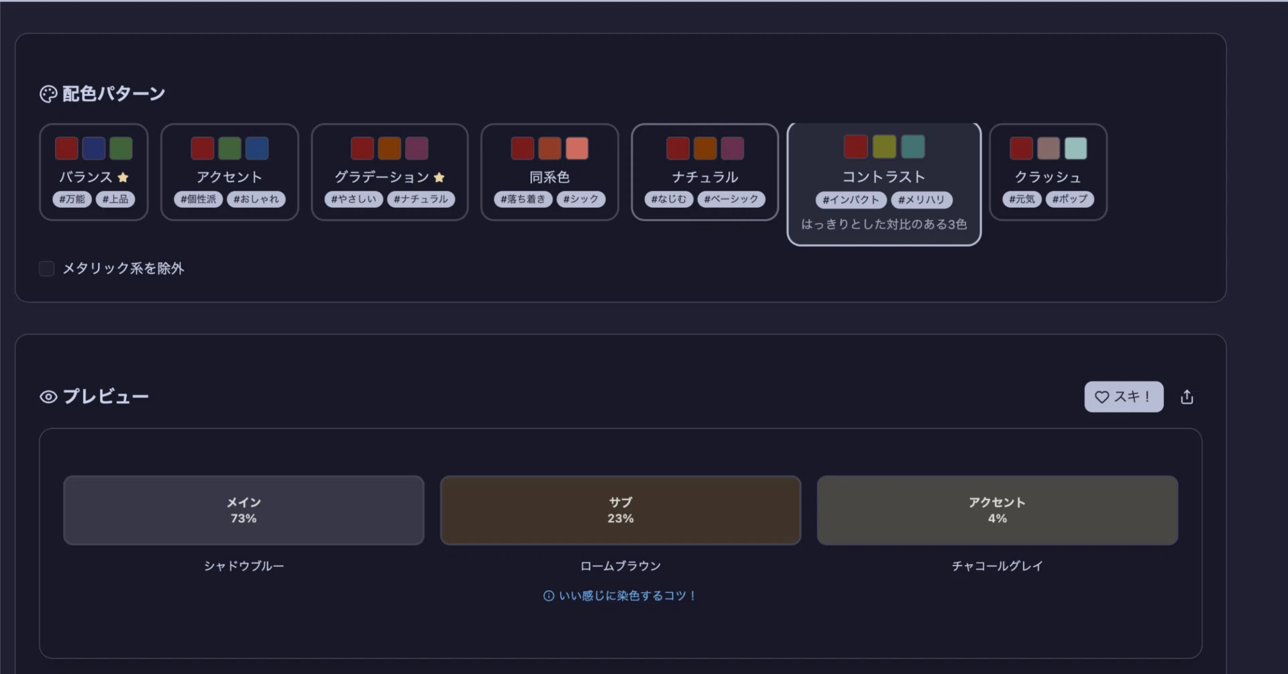Click the #インパクト tag
The image size is (1288, 674).
tap(851, 200)
